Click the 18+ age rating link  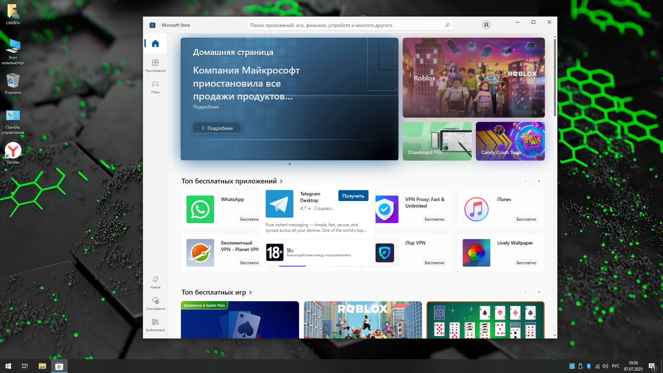point(290,250)
